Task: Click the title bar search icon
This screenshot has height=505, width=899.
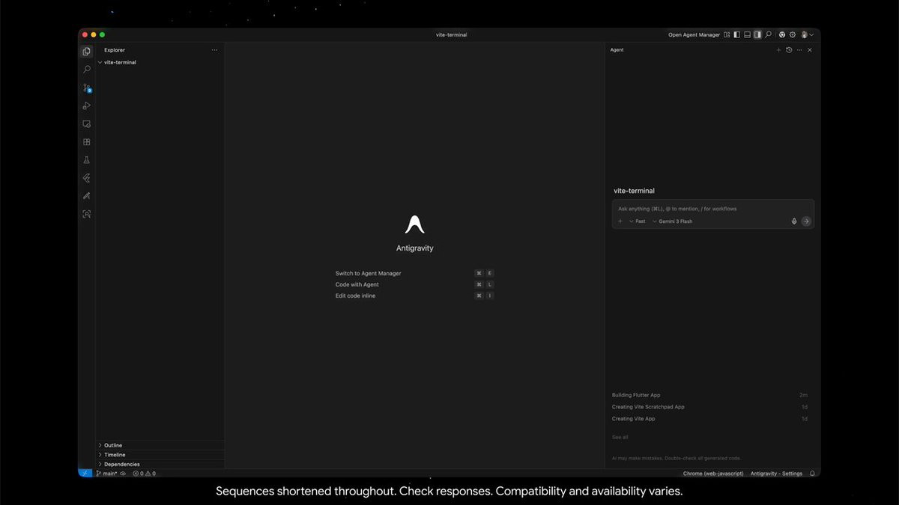Action: coord(768,34)
